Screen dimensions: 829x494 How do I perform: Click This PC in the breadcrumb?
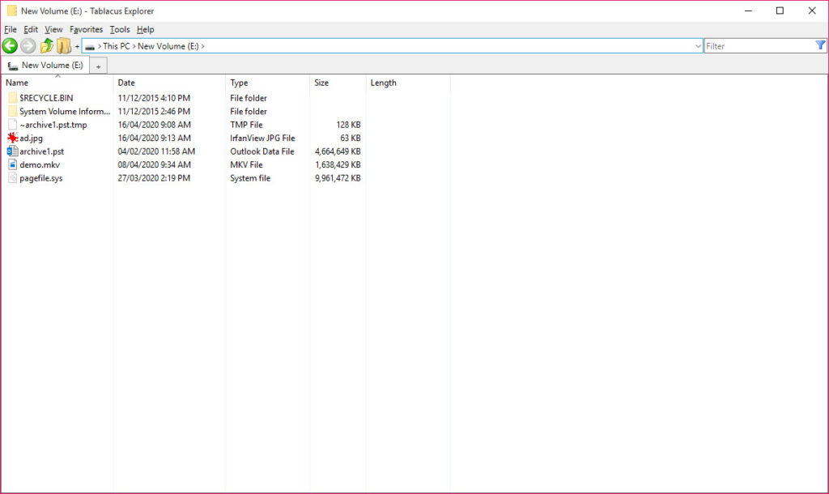pyautogui.click(x=117, y=46)
